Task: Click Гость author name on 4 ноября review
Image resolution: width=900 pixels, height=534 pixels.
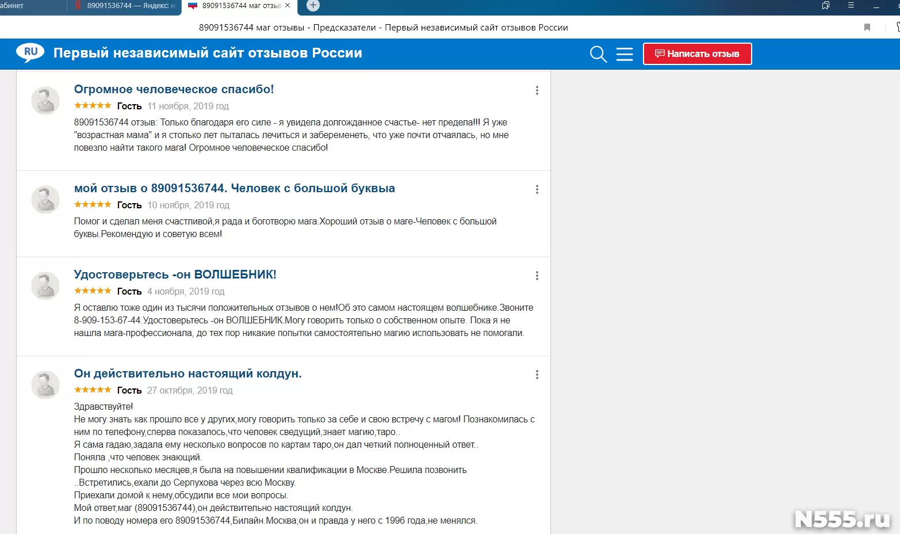Action: [129, 291]
